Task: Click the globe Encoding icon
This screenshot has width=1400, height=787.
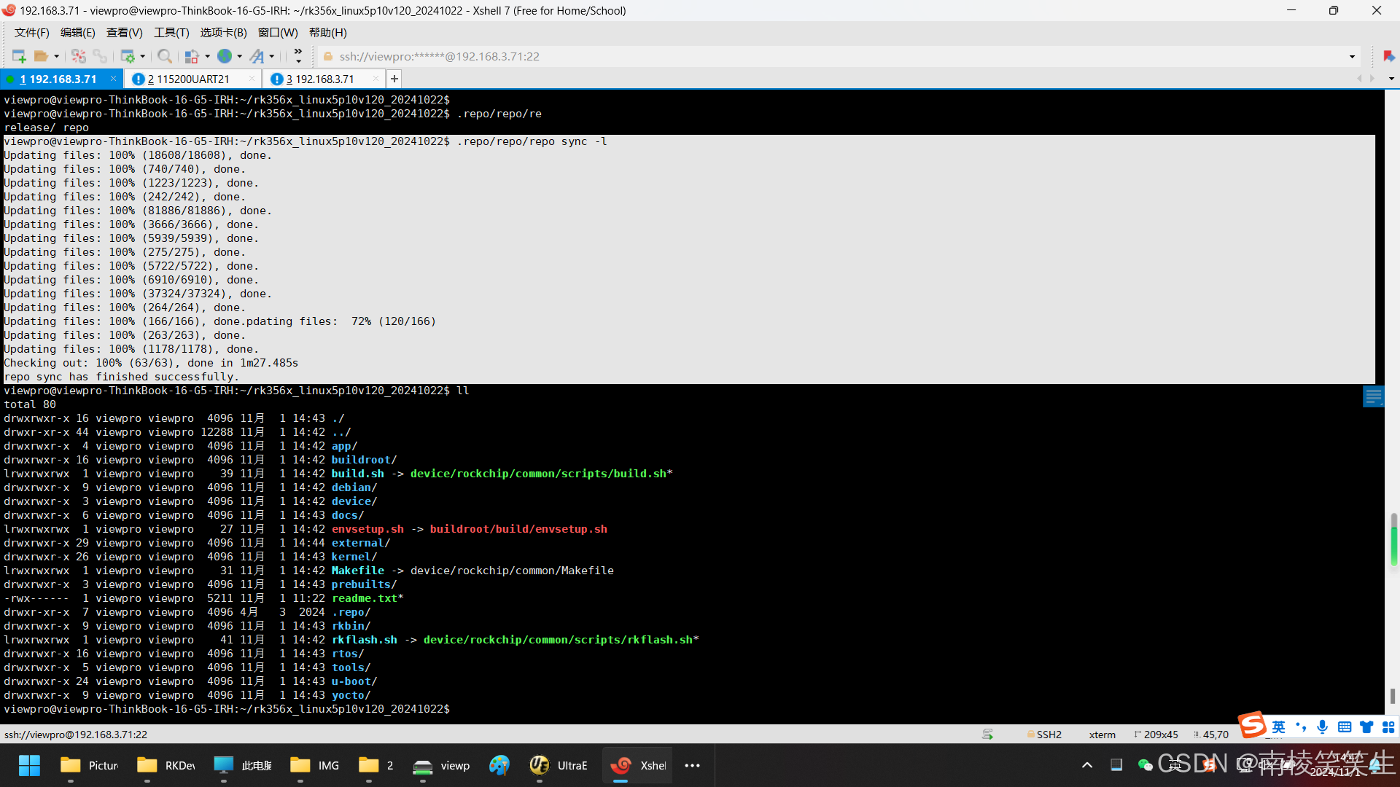Action: pos(225,56)
